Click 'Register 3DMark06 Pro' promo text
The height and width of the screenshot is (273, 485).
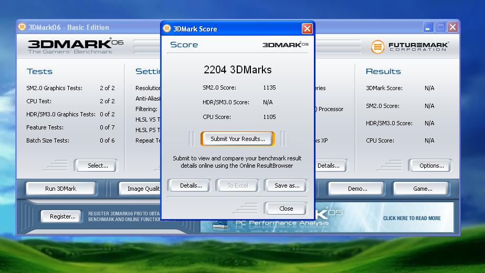[x=124, y=216]
